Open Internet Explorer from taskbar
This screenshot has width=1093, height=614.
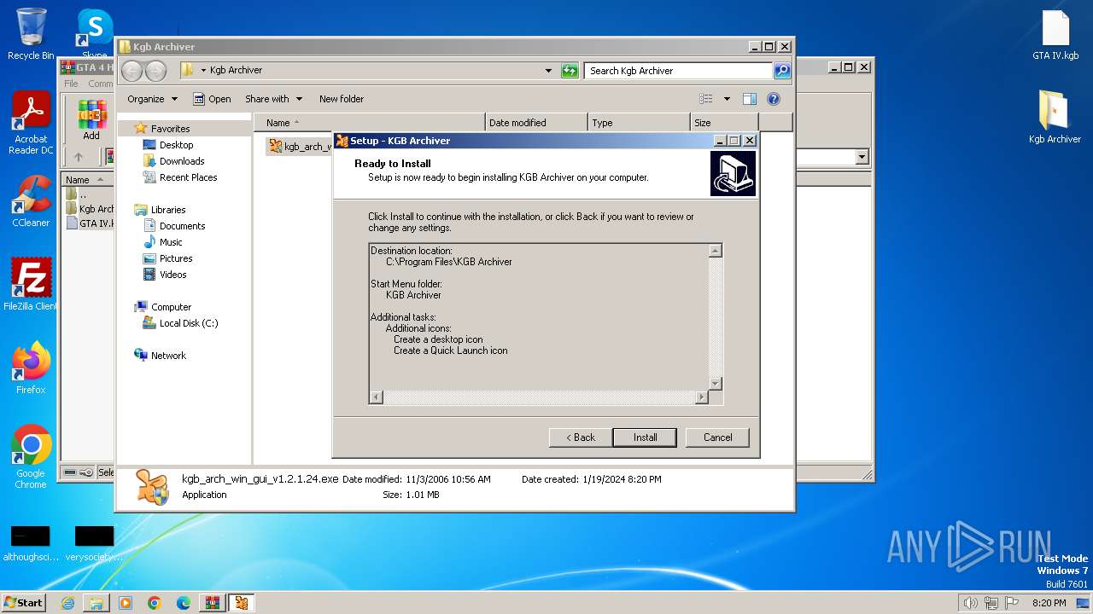[67, 603]
